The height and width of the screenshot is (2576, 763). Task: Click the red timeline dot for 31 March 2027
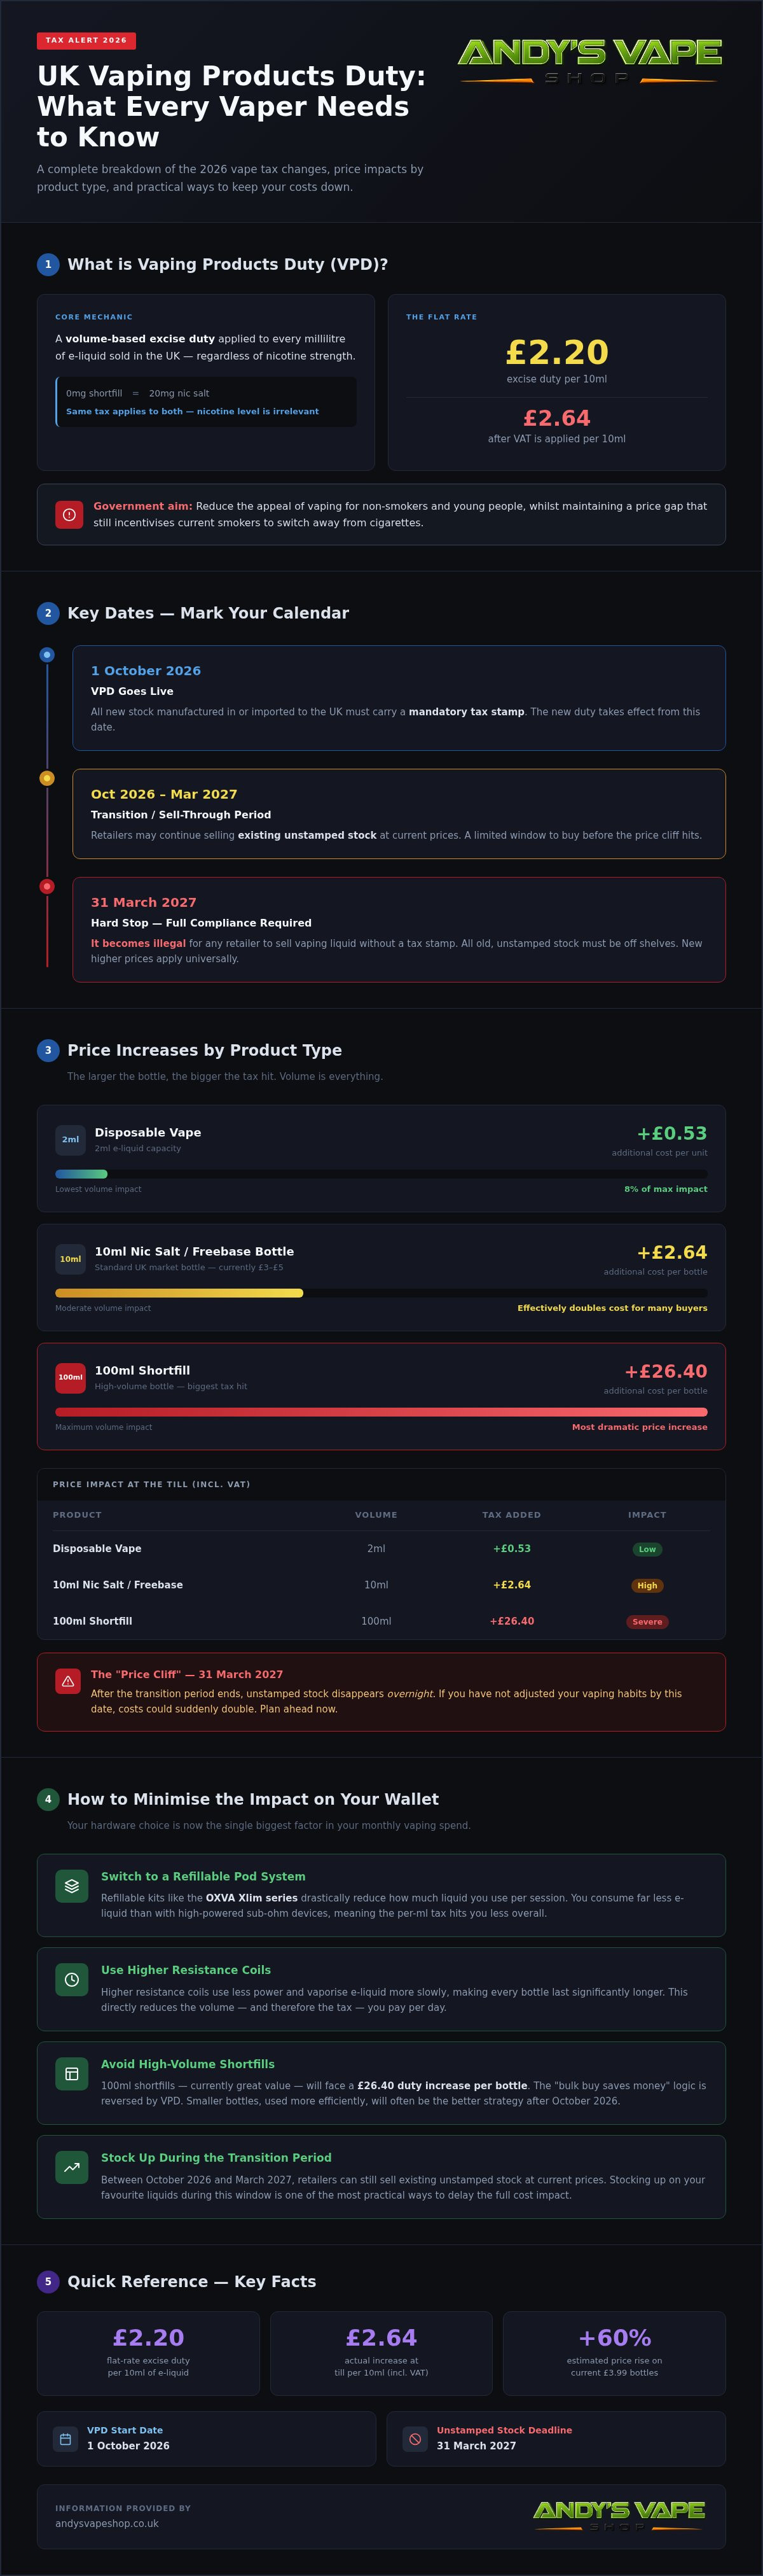pyautogui.click(x=47, y=886)
